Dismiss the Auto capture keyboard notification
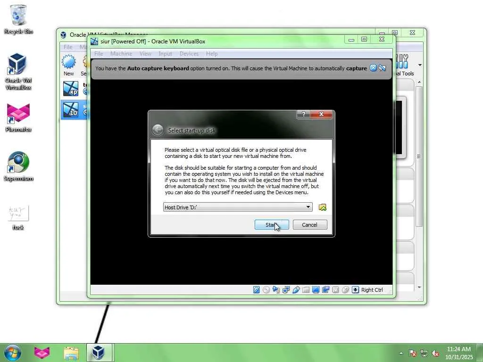Viewport: 483px width, 362px height. point(373,68)
